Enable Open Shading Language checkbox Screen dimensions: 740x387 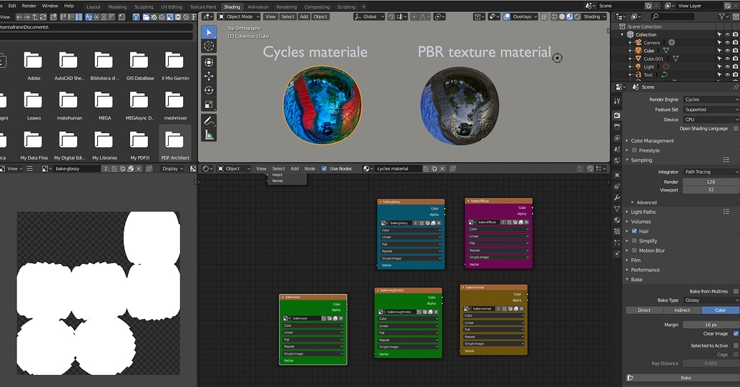735,128
